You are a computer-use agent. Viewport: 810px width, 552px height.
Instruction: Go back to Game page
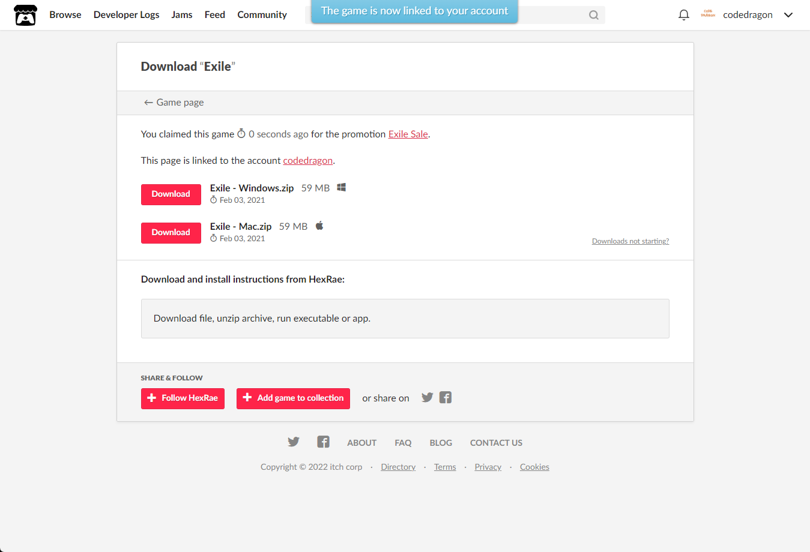174,102
